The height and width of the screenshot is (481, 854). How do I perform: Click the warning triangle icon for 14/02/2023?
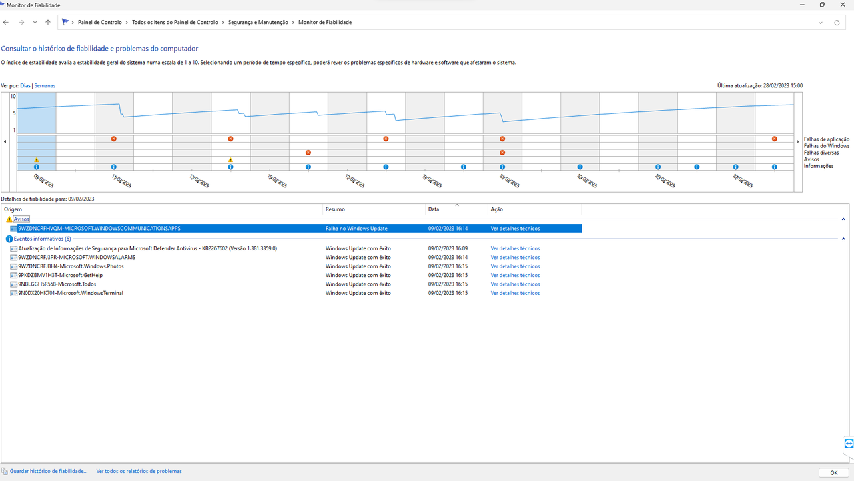coord(230,160)
